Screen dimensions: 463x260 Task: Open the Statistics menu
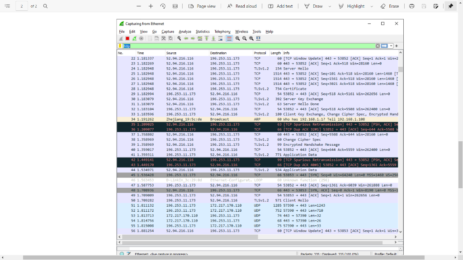pyautogui.click(x=202, y=31)
